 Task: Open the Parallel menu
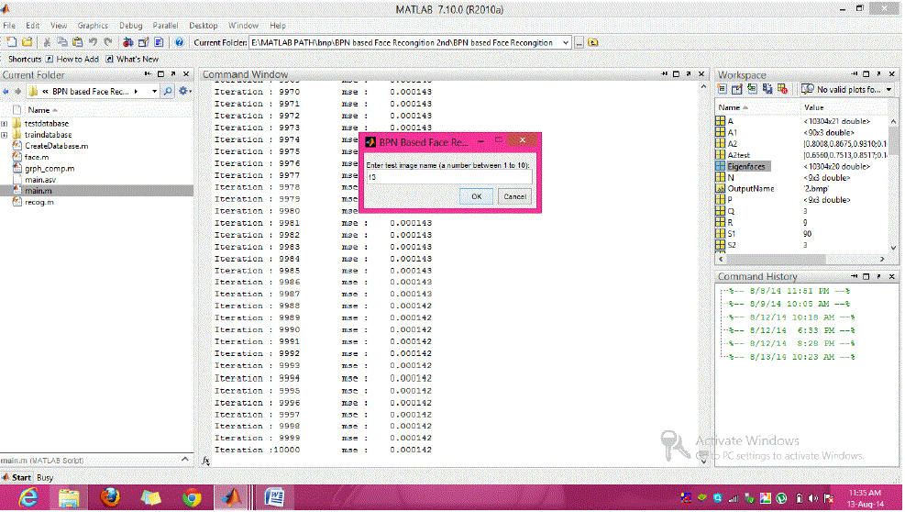coord(165,26)
